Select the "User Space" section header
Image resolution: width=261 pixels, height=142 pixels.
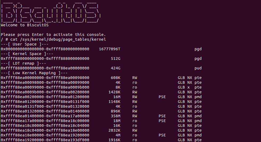point(21,44)
